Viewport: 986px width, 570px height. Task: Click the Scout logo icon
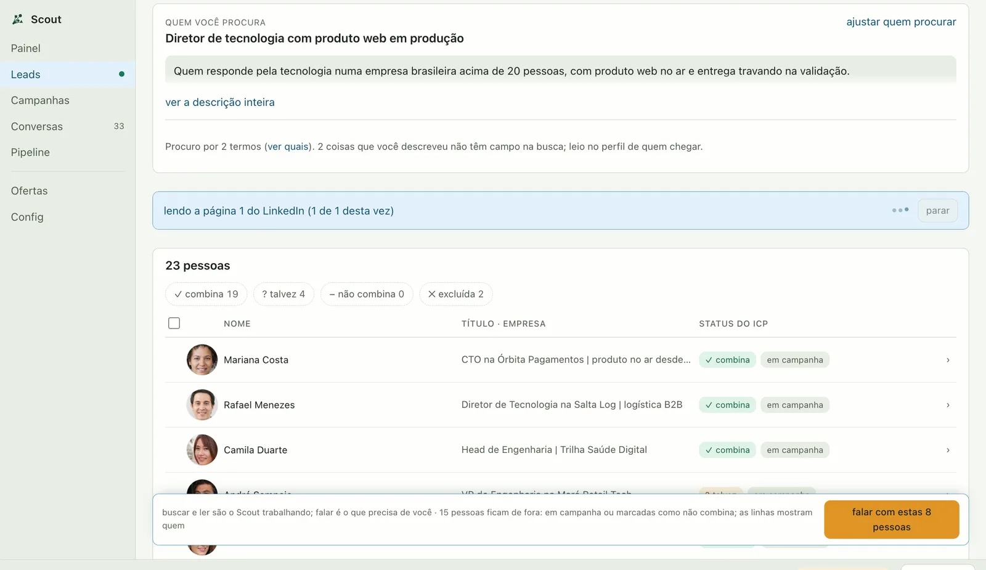pos(18,19)
